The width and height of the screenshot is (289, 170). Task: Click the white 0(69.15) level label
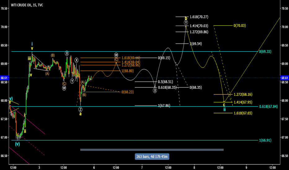164,58
